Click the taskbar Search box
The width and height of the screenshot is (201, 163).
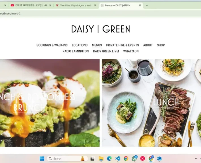pos(67,159)
